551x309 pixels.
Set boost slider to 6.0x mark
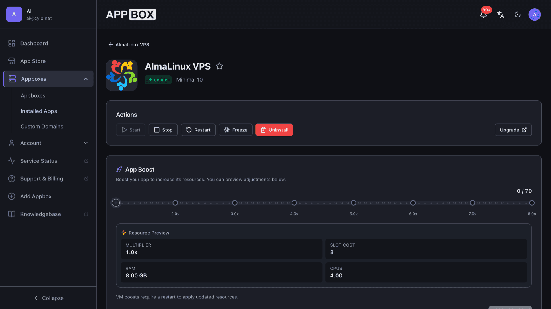click(x=413, y=203)
